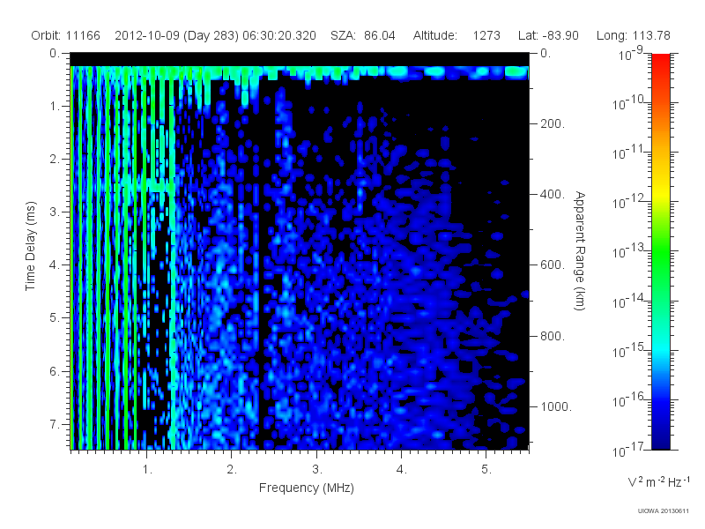
Task: Click the frequency tick label '2.'
Action: tap(232, 470)
